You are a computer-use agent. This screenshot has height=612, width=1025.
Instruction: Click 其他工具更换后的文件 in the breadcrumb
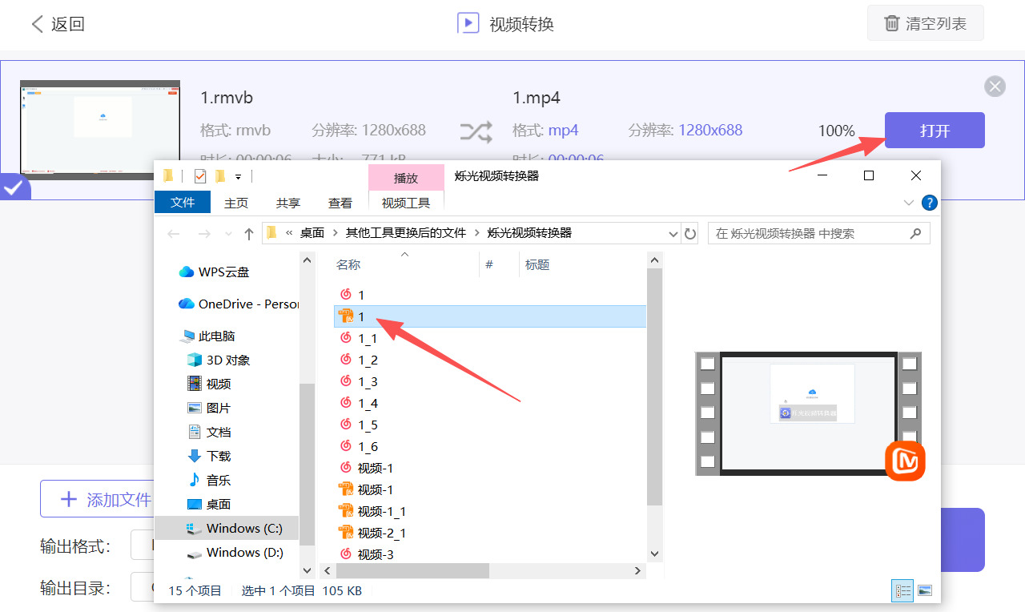(x=405, y=233)
